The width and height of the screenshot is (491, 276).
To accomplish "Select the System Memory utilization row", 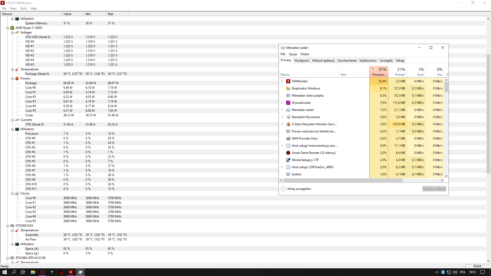I will tap(36, 23).
